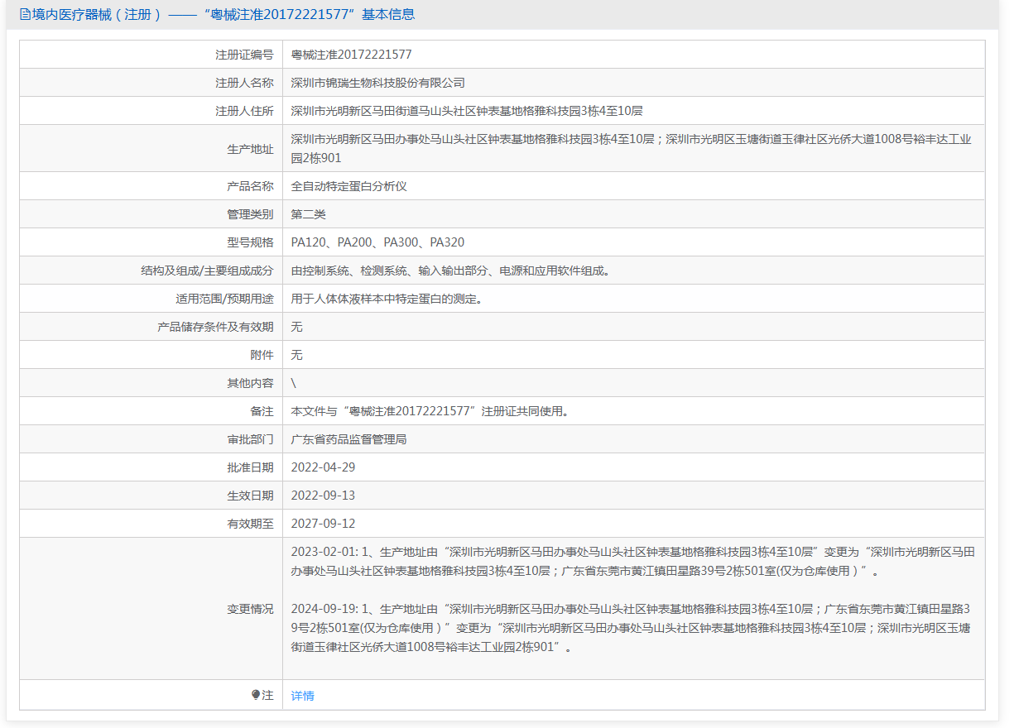This screenshot has height=728, width=1019.
Task: Click the 审批部门 label
Action: tap(250, 439)
